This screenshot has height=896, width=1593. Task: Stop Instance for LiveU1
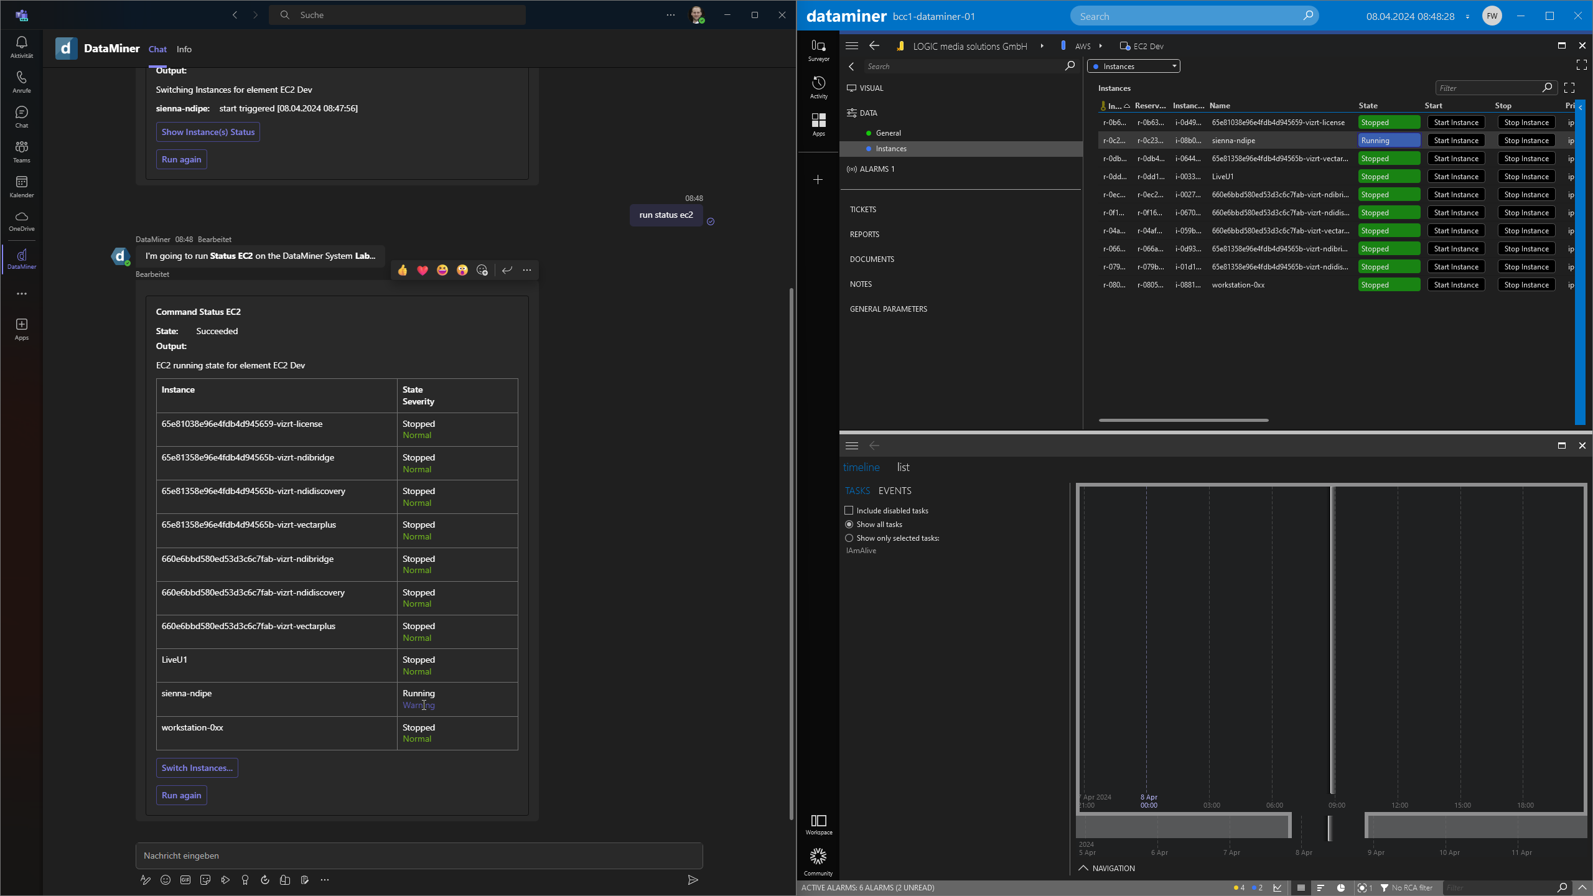(x=1526, y=177)
